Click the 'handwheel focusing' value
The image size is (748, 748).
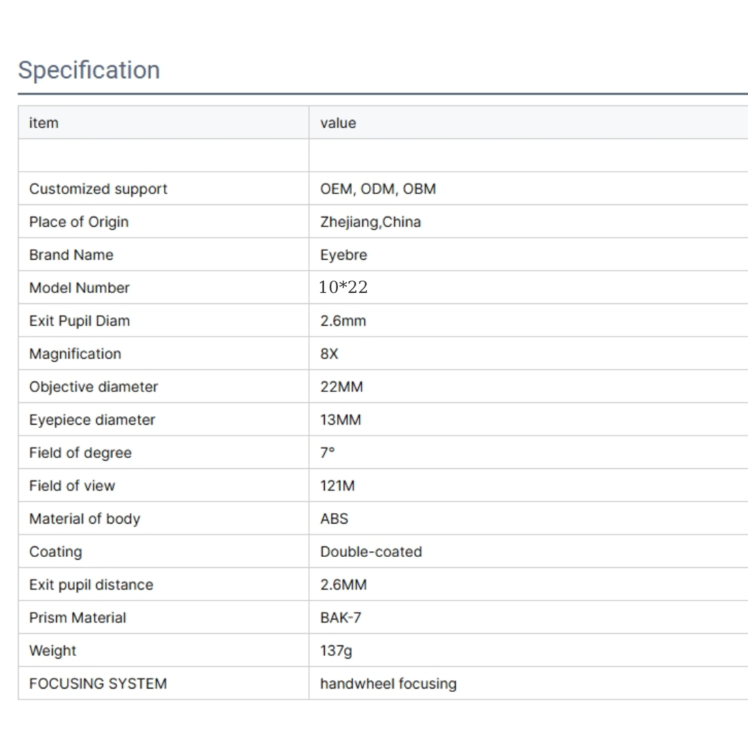389,684
